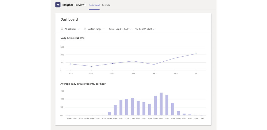267x130 pixels.
Task: Switch to the Reports tab
Action: pos(106,5)
